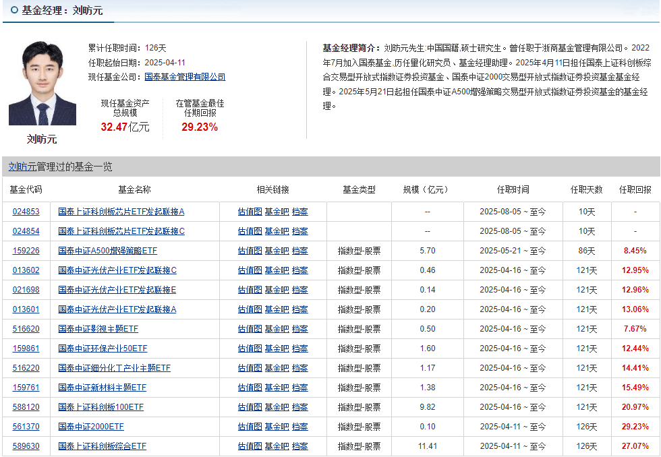The height and width of the screenshot is (457, 661).
Task: Open fund 国泰中证光伏产业ETF发起联接E
Action: [117, 290]
